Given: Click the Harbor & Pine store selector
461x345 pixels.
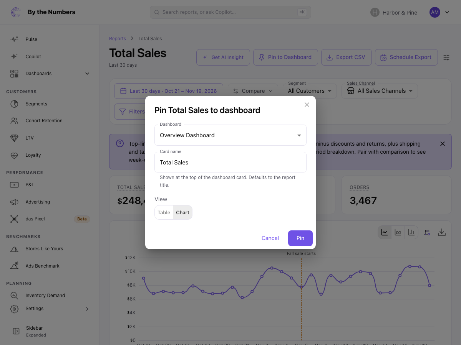Looking at the screenshot, I should (x=394, y=12).
